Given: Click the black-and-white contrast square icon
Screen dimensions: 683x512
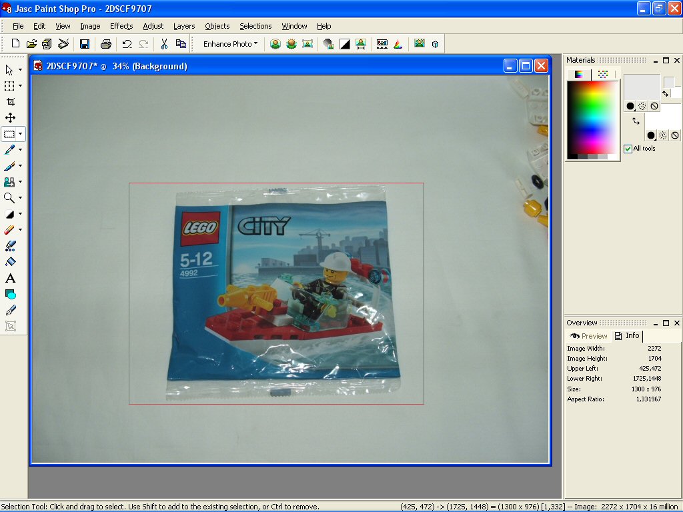Looking at the screenshot, I should (x=345, y=43).
